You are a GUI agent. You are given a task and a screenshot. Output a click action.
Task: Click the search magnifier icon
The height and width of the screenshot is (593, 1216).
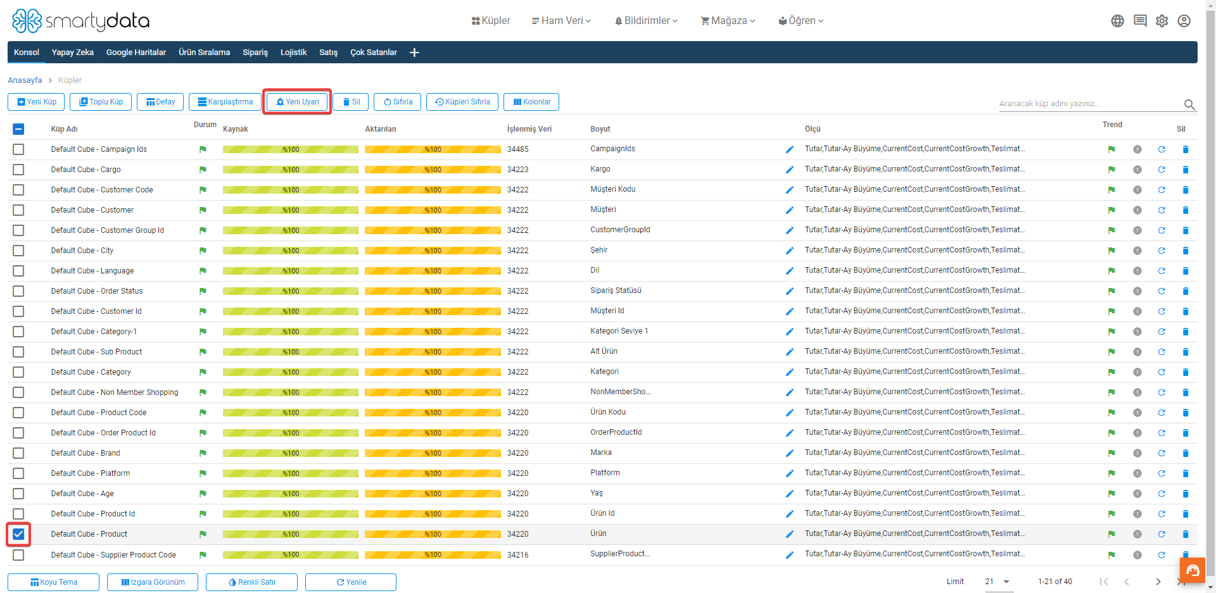[1189, 104]
